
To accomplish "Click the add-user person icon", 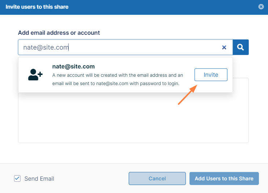I will (35, 75).
